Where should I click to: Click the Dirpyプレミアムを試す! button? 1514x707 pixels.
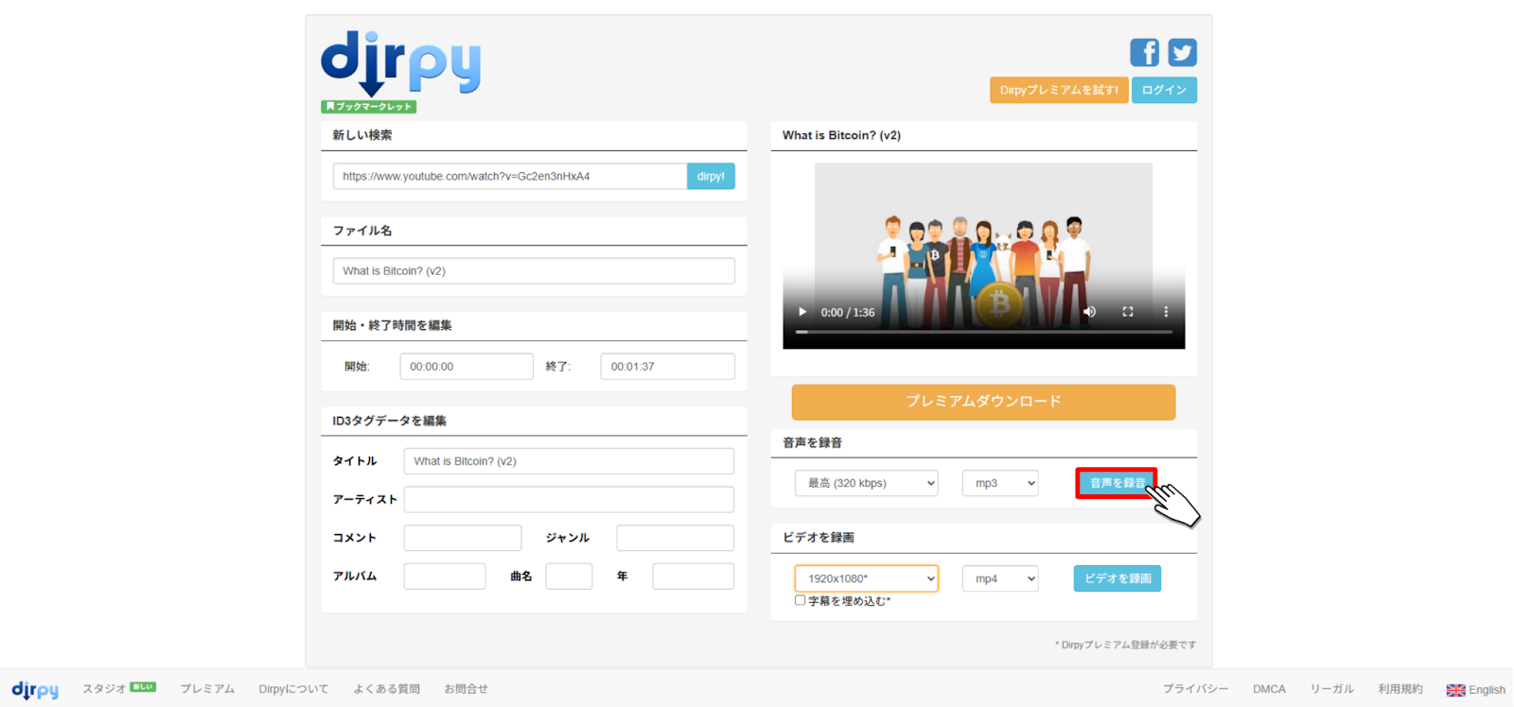(1059, 90)
